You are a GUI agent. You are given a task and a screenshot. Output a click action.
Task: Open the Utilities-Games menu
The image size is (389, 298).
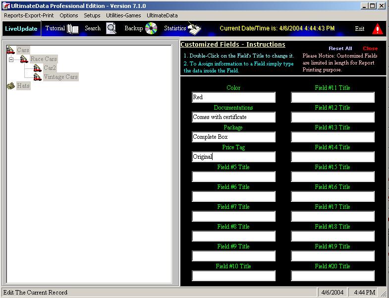(x=123, y=15)
